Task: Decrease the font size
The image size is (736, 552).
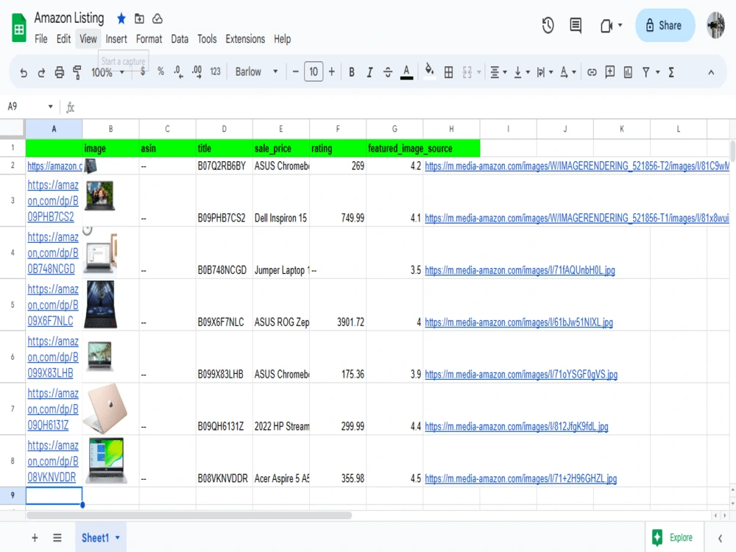Action: coord(295,72)
